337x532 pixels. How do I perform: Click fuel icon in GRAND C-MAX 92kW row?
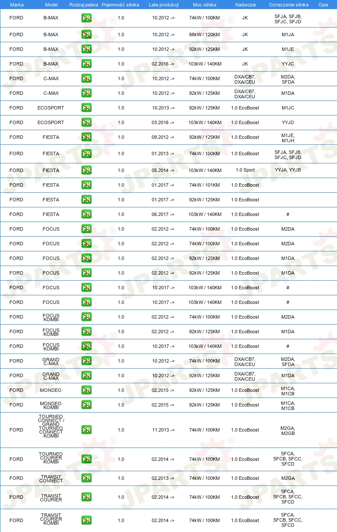click(x=86, y=376)
